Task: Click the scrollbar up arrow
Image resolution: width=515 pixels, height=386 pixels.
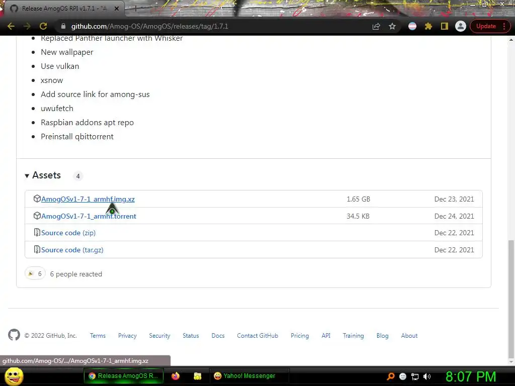Action: pos(511,40)
